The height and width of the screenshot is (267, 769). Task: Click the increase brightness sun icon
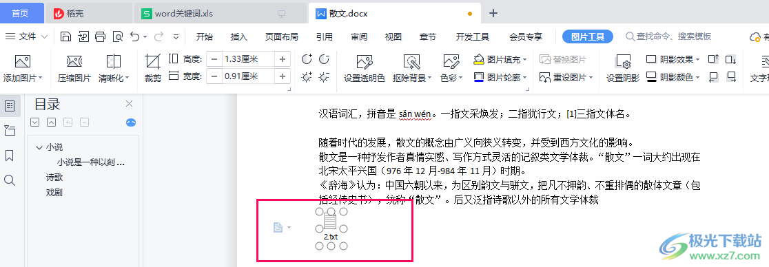click(x=307, y=77)
